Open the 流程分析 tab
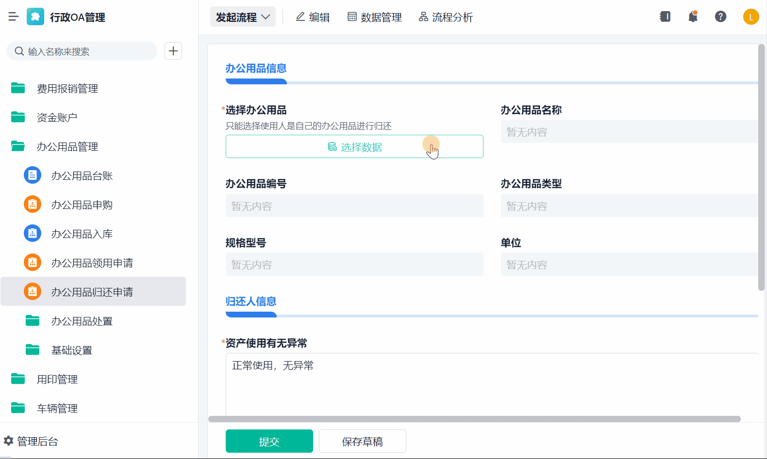The width and height of the screenshot is (767, 459). tap(446, 17)
